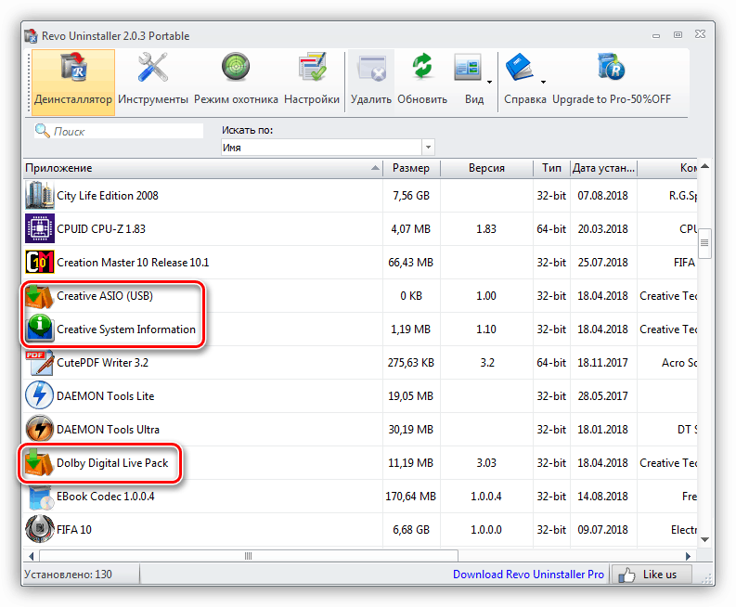Click the horizontal scrollbar thumb
Viewport: 736px width, 607px height.
tap(249, 556)
